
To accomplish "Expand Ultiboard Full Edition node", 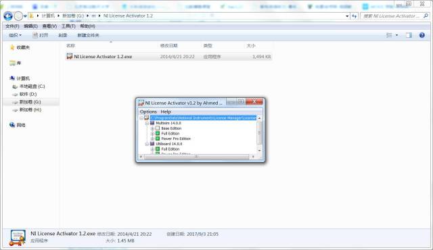I will tap(152, 149).
